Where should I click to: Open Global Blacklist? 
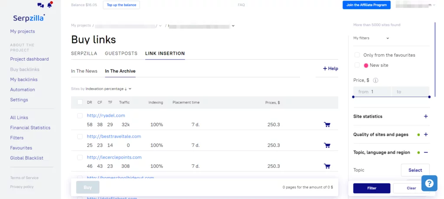point(26,158)
